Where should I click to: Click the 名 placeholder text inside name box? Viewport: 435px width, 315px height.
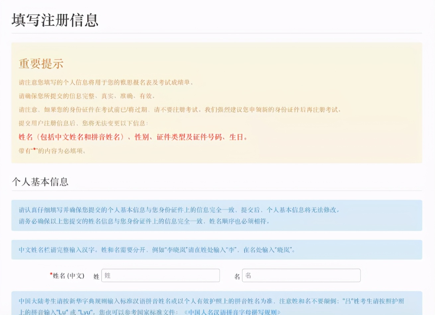[247, 275]
